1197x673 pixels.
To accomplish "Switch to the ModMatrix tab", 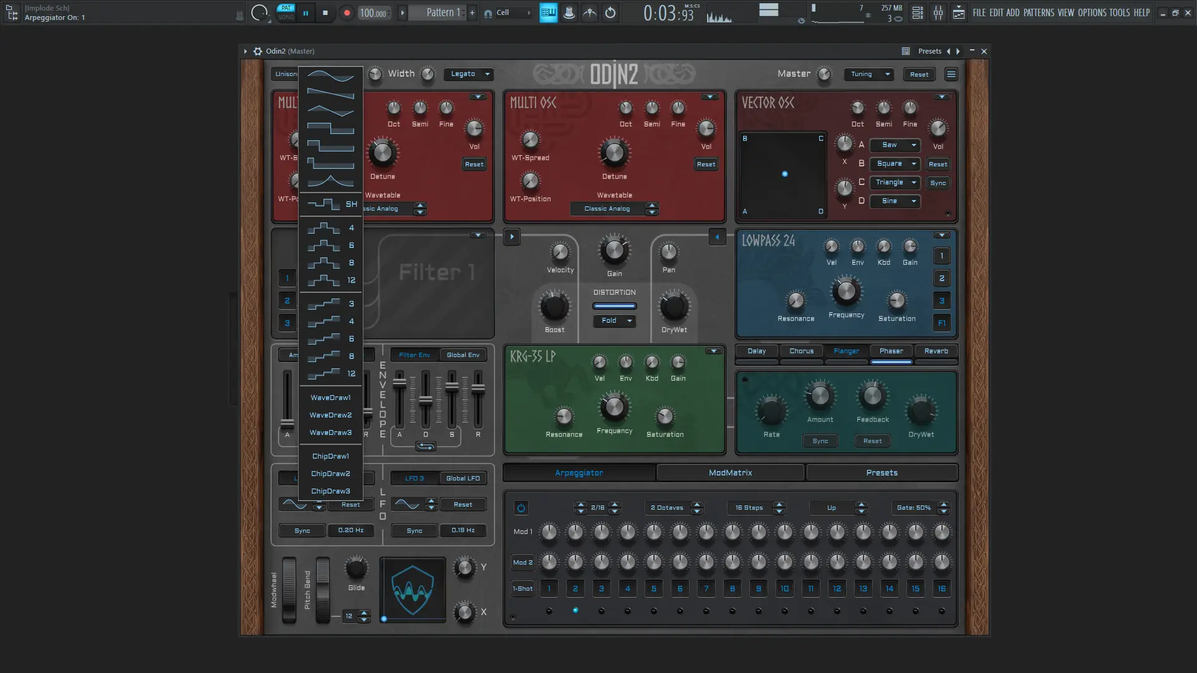I will 730,473.
